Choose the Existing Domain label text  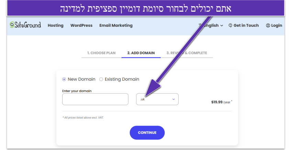[x=122, y=79]
